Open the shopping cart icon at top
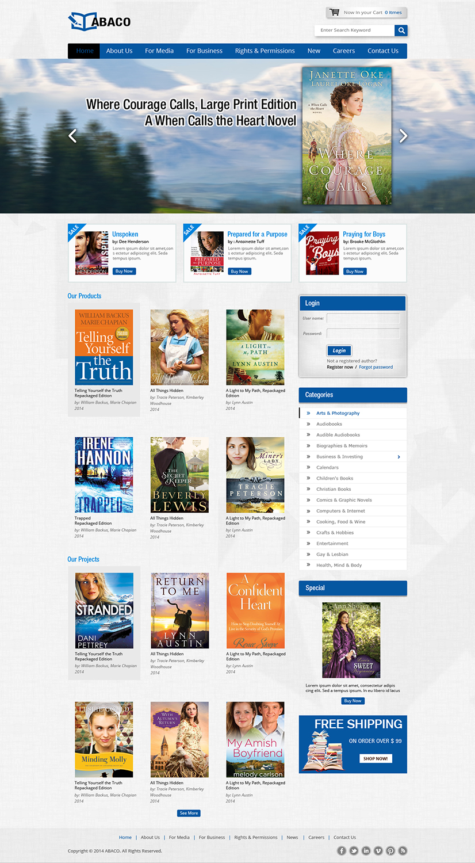The width and height of the screenshot is (475, 863). (x=336, y=12)
